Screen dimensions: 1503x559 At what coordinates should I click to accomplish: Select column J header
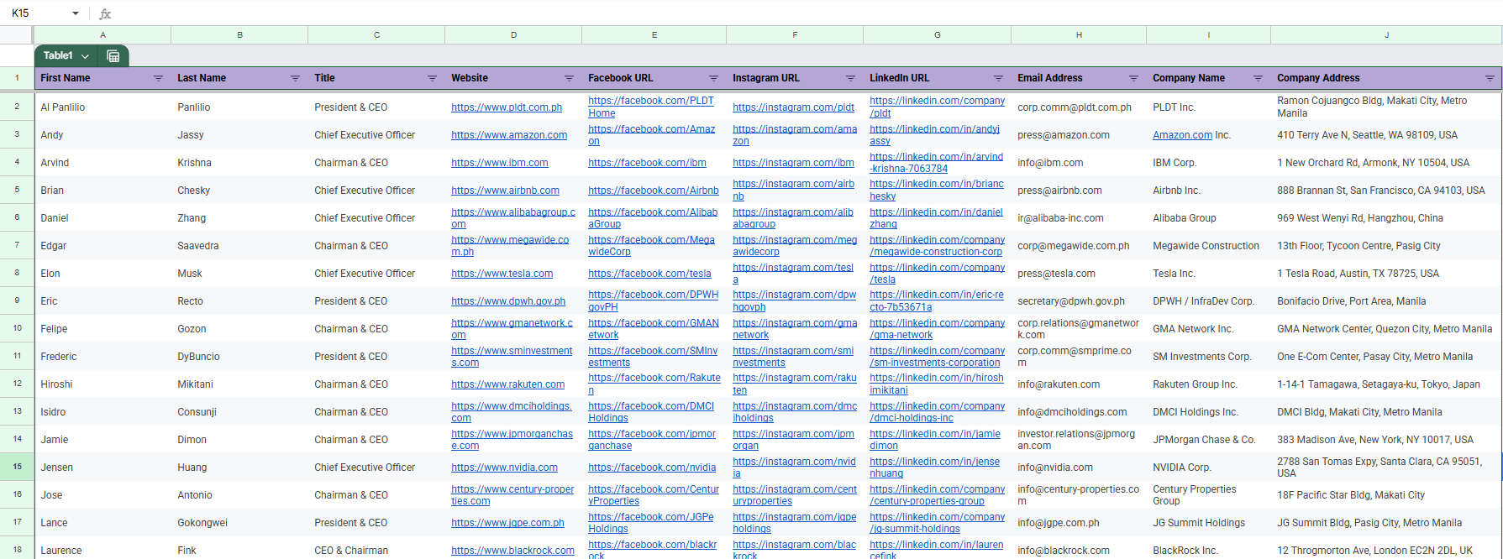[x=1386, y=34]
